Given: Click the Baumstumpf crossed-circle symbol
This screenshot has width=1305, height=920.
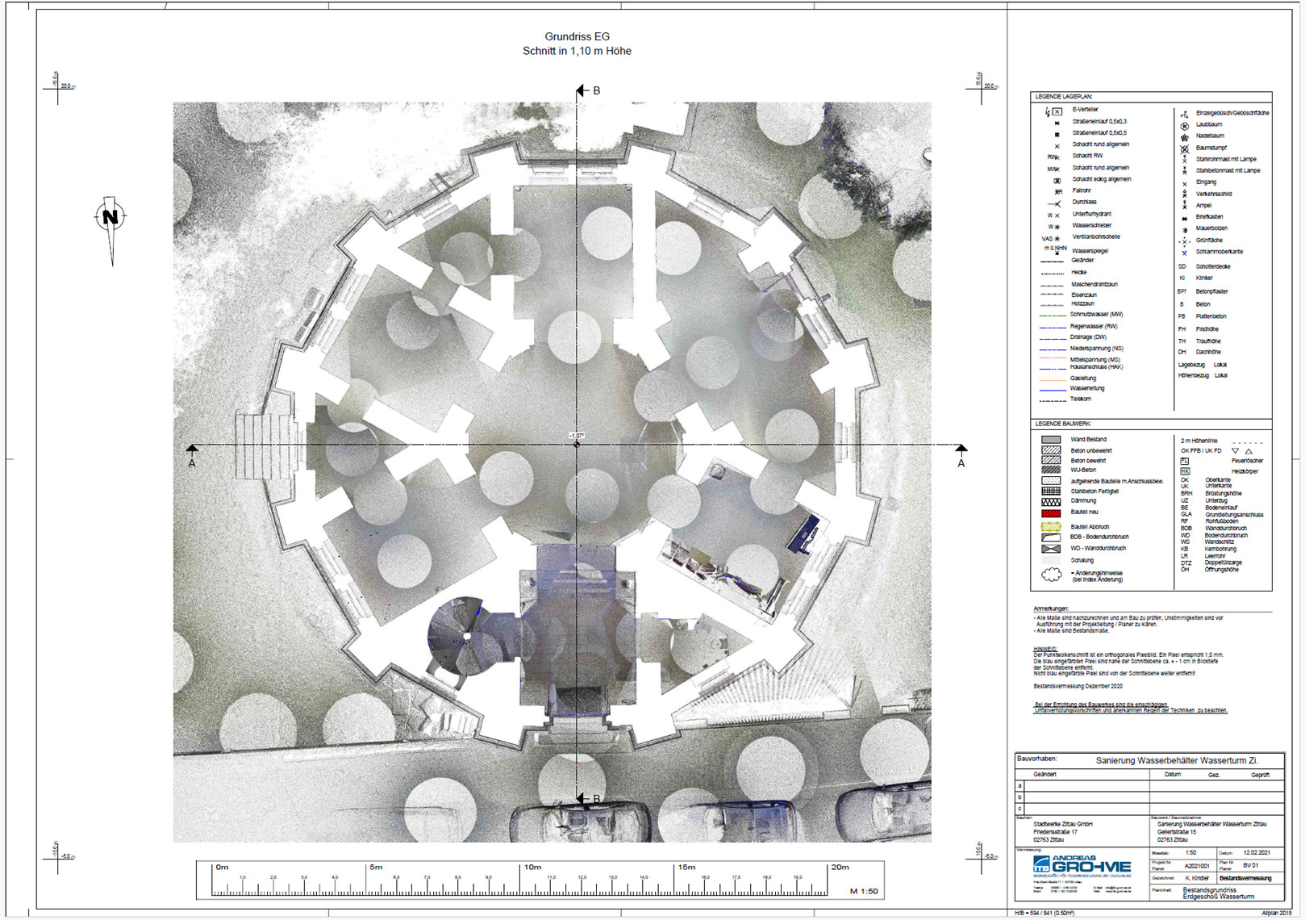Looking at the screenshot, I should point(1184,148).
